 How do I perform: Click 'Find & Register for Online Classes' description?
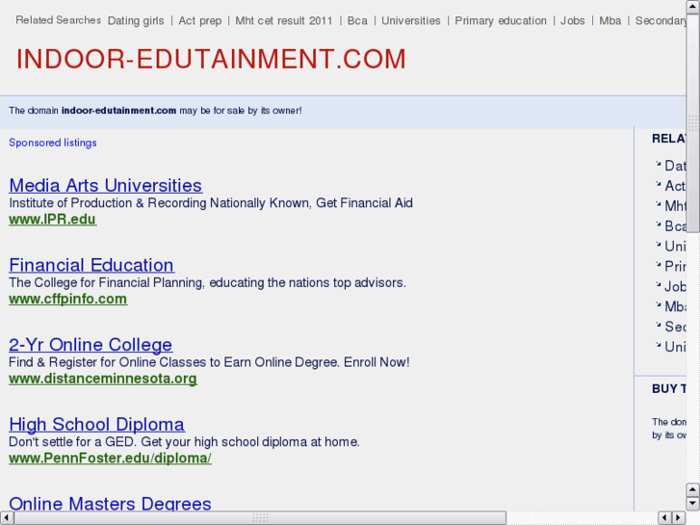[209, 362]
